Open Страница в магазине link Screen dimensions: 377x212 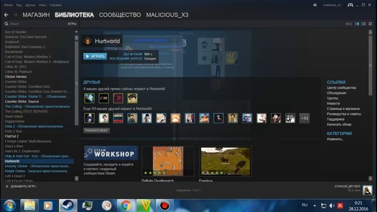click(x=343, y=108)
